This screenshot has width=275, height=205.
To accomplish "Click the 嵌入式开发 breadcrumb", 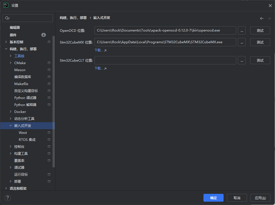I will pyautogui.click(x=102, y=18).
